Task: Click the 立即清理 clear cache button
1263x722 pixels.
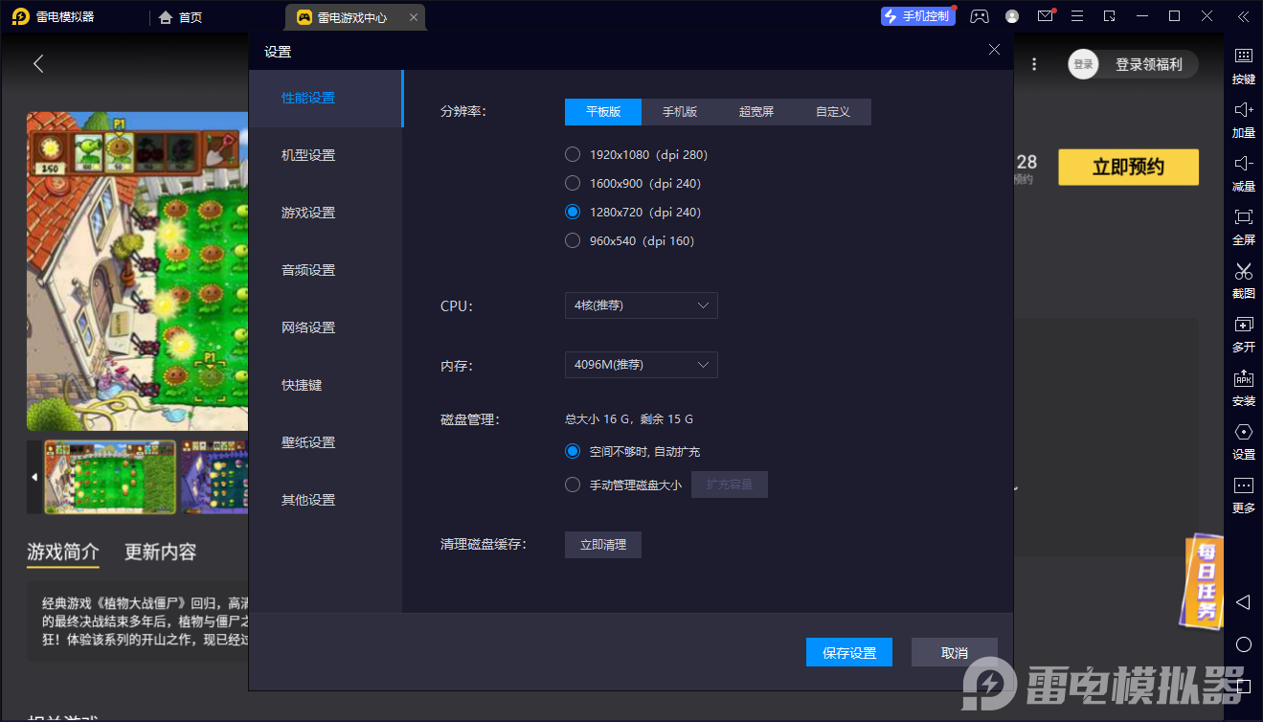Action: pos(602,545)
